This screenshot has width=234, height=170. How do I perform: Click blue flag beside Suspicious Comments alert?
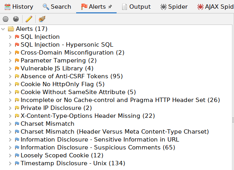pyautogui.click(x=17, y=147)
